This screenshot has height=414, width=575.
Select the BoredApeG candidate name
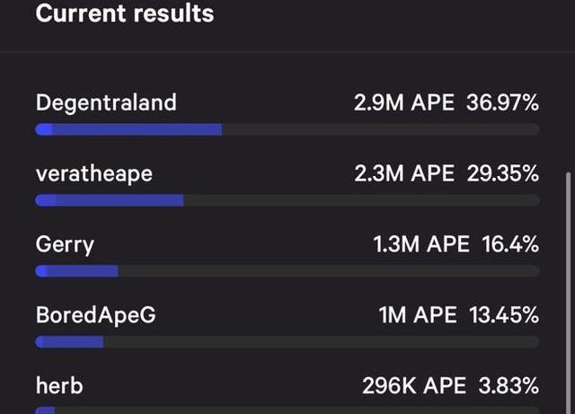[96, 315]
